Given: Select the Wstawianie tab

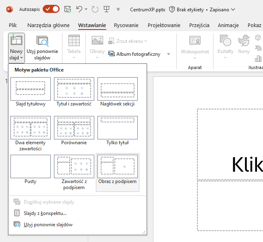Looking at the screenshot, I should pyautogui.click(x=92, y=25).
